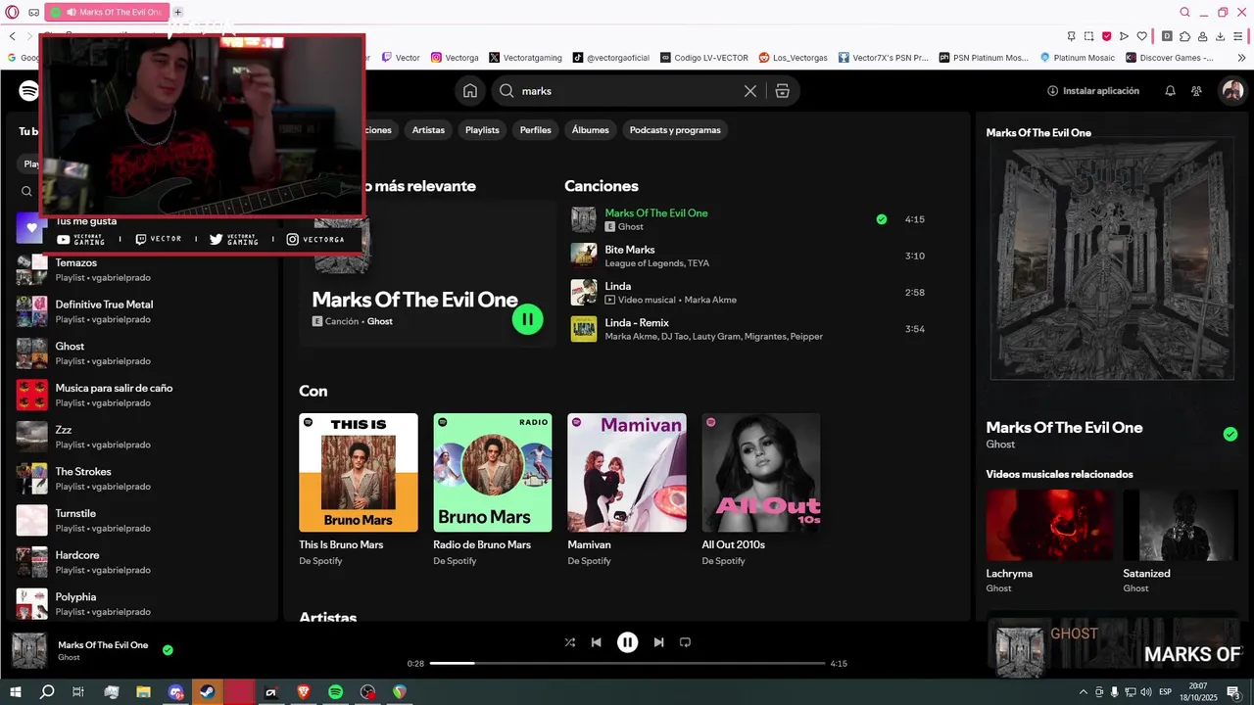Select the Podcasts y programas filter tab
Viewport: 1254px width, 705px height.
pos(675,130)
